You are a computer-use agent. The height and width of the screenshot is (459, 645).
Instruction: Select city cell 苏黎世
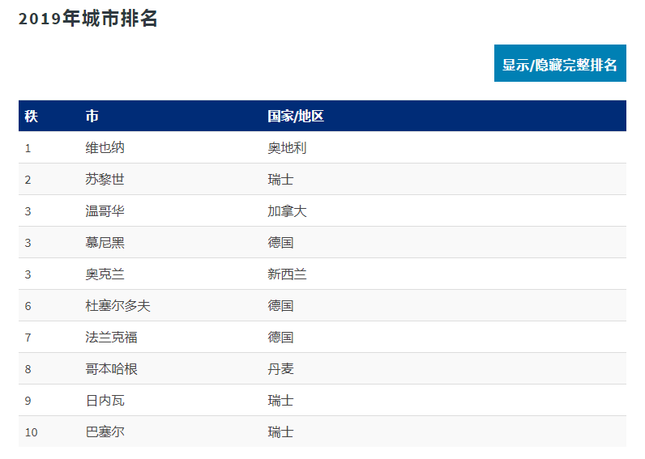click(x=105, y=179)
